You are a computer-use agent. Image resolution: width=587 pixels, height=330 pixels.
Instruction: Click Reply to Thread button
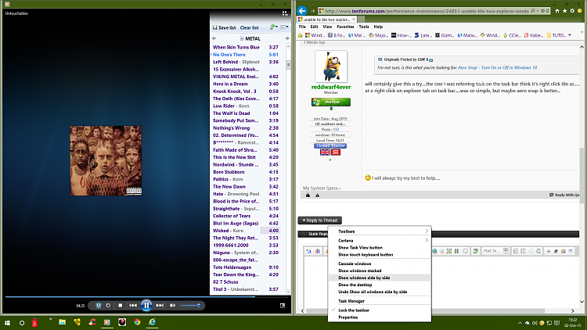click(x=319, y=221)
